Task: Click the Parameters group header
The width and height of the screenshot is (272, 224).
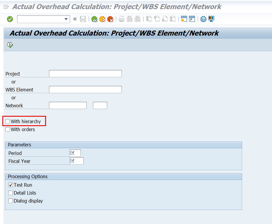Action: point(123,145)
